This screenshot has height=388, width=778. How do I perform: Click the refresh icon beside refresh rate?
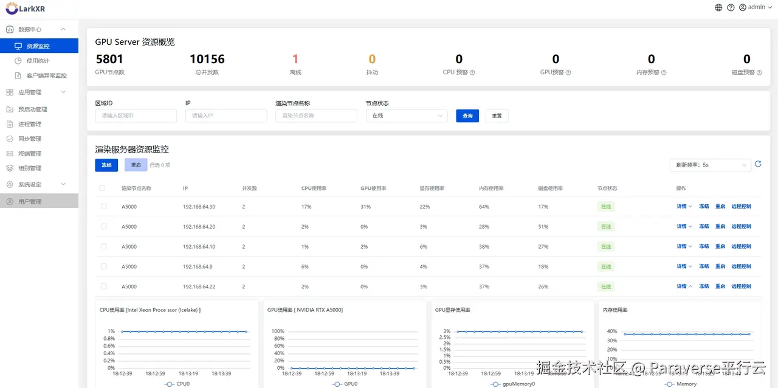pos(758,164)
